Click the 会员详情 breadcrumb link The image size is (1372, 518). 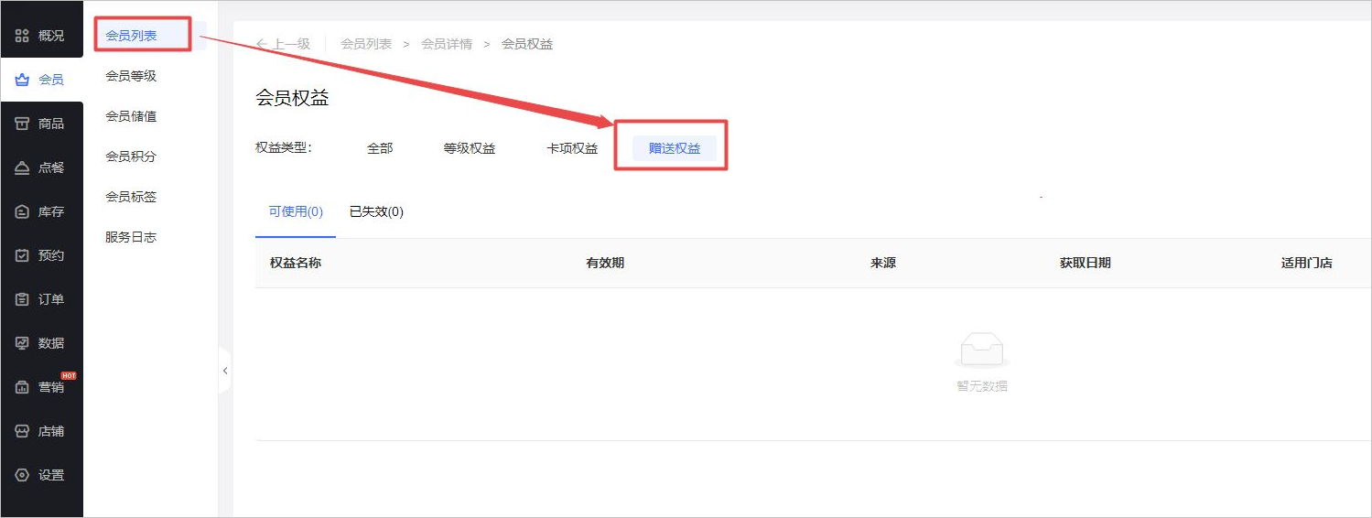[447, 44]
